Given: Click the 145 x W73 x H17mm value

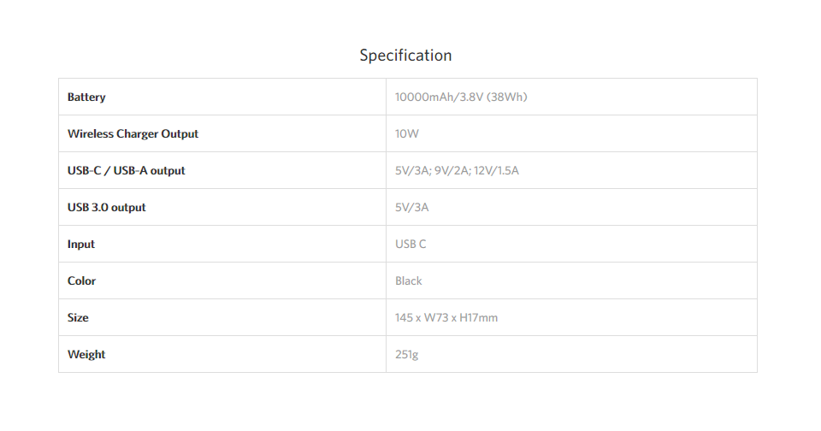Looking at the screenshot, I should coord(446,317).
